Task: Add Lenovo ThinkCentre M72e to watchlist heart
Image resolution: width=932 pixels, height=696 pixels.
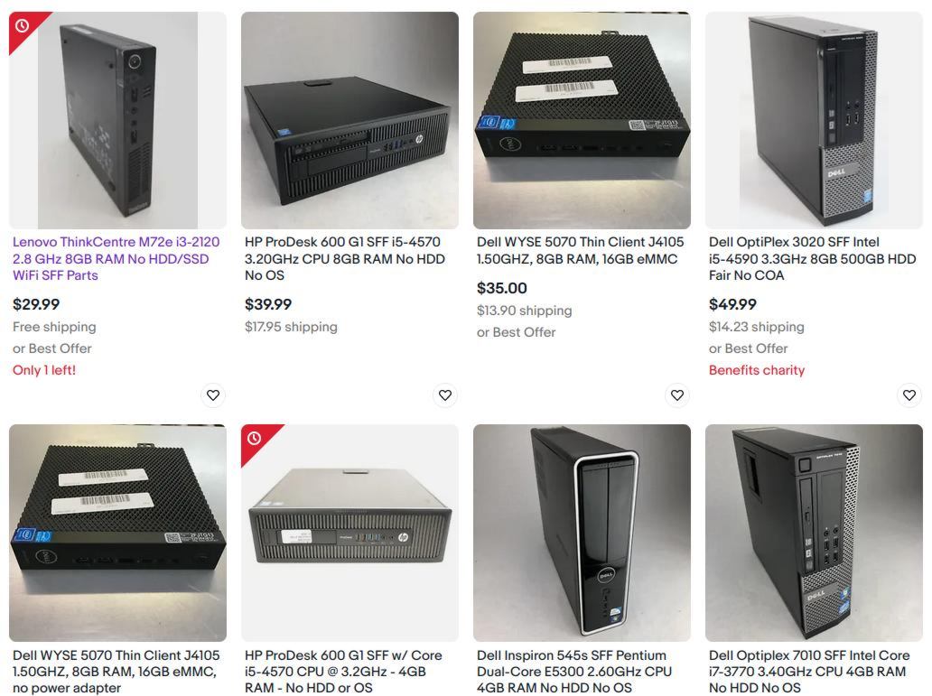Action: (213, 395)
